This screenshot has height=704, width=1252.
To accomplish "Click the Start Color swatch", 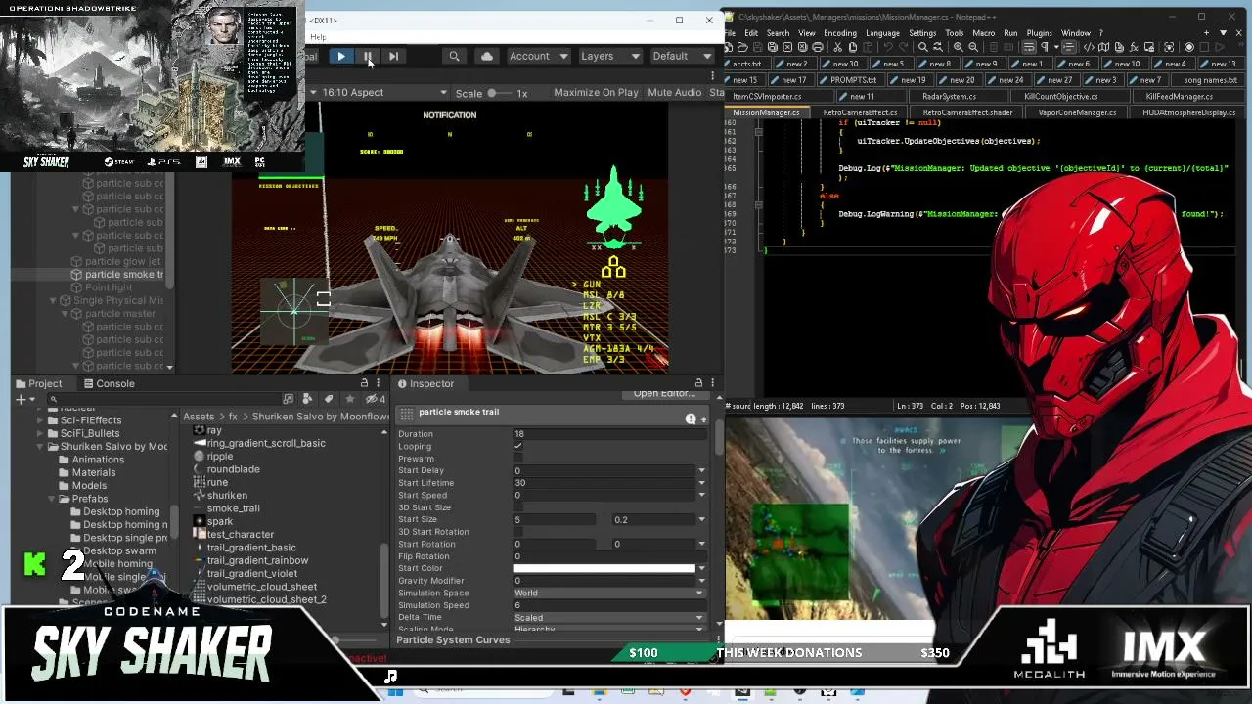I will click(604, 568).
